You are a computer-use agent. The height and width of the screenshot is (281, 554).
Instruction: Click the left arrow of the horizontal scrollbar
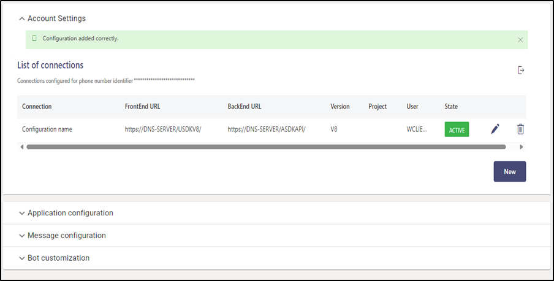[x=21, y=147]
